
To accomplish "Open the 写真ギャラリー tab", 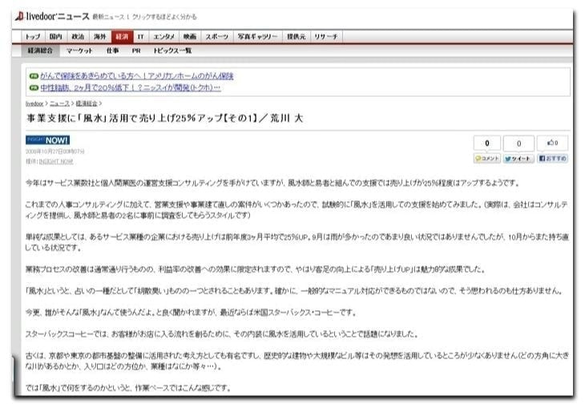I will click(x=257, y=37).
